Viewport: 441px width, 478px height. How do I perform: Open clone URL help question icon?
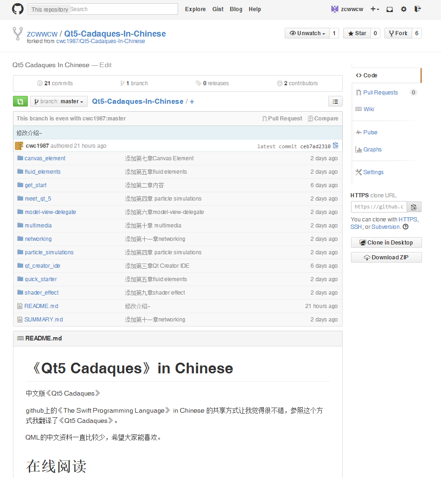click(x=406, y=226)
